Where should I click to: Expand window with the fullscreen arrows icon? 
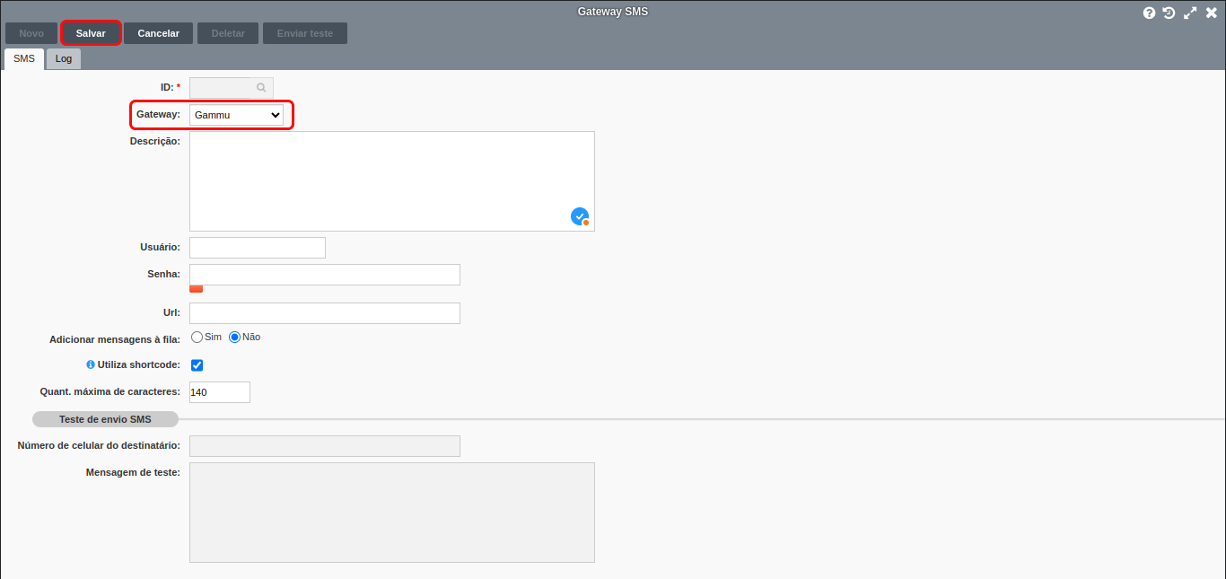pyautogui.click(x=1190, y=13)
